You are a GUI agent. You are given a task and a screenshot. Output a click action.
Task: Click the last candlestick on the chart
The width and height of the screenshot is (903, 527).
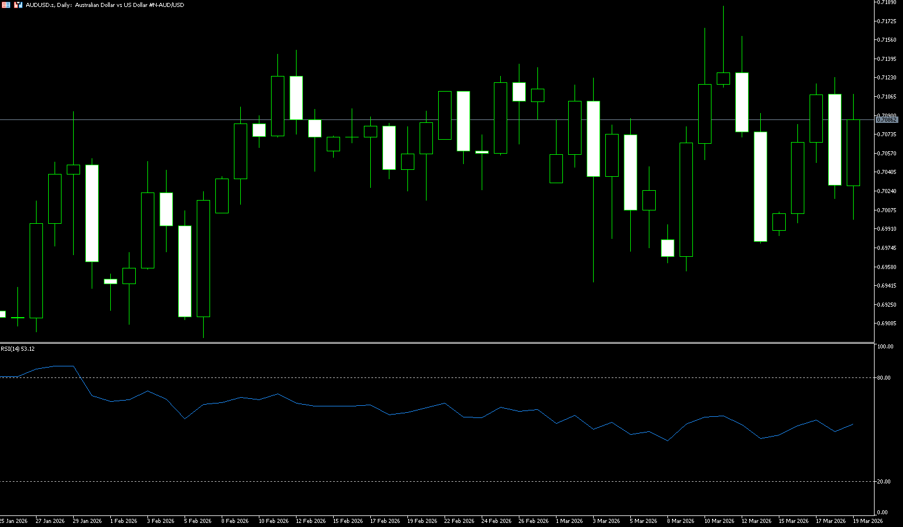point(853,152)
